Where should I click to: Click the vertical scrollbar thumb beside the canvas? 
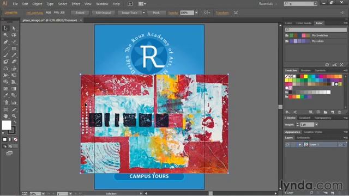pos(280,107)
